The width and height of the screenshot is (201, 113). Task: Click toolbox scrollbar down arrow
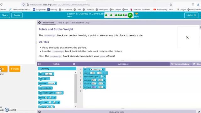click(76, 106)
